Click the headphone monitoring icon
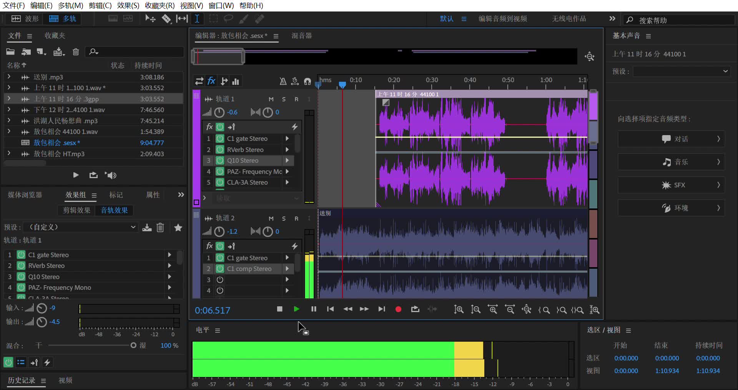 (x=307, y=81)
